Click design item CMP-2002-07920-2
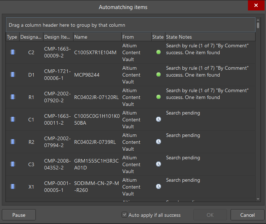Image resolution: width=266 pixels, height=224 pixels. (57, 97)
